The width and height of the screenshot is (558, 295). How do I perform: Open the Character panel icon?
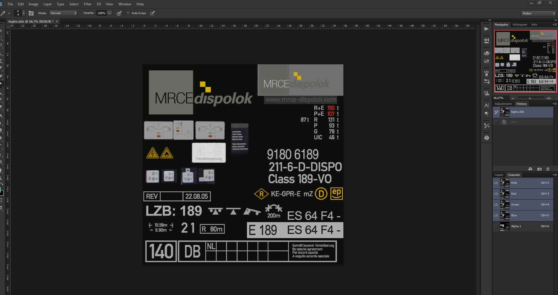click(x=487, y=105)
